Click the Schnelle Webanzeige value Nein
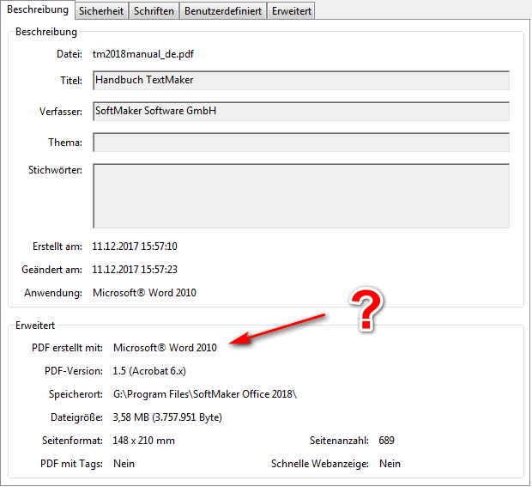Image resolution: width=532 pixels, height=487 pixels. tap(390, 464)
